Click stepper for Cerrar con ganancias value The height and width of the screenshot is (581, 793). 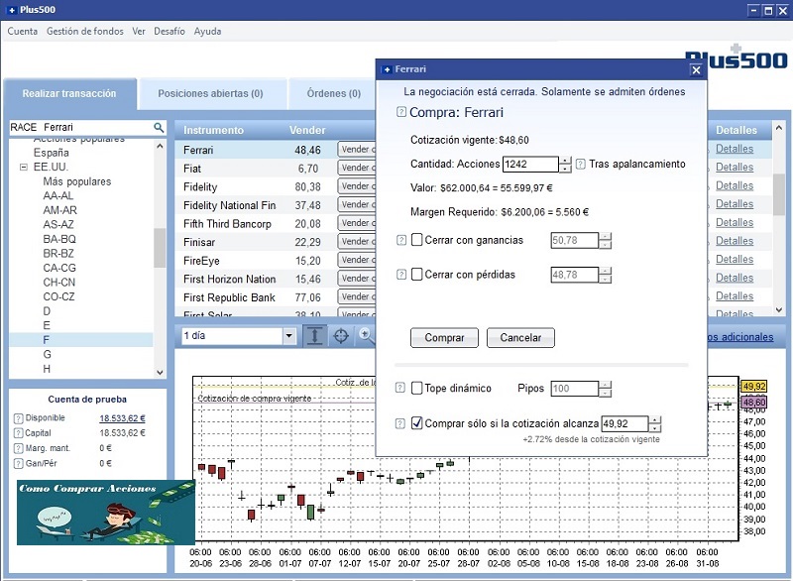coord(605,240)
